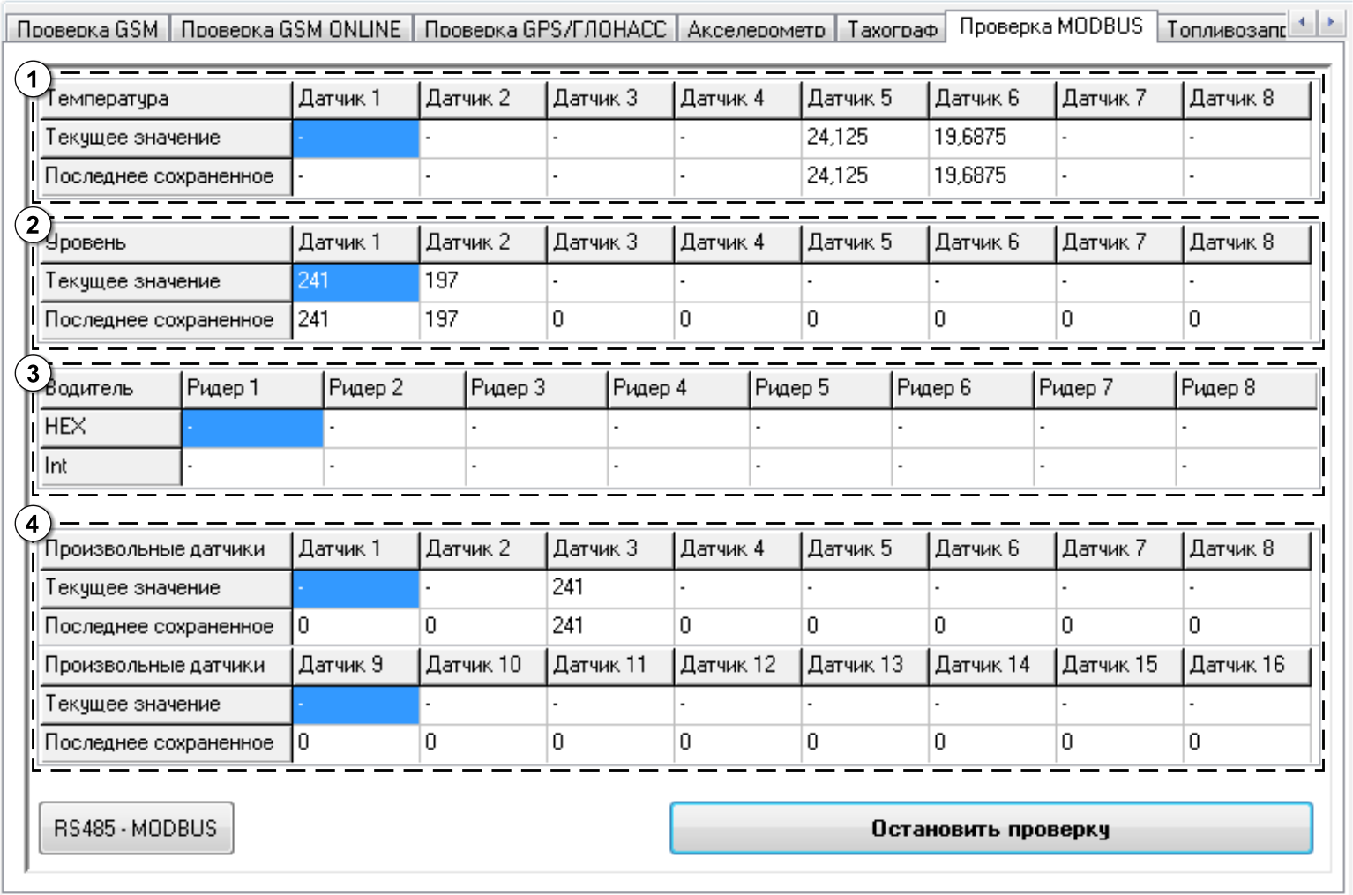Viewport: 1353px width, 895px height.
Task: Click Ридер 3 column header
Action: coord(536,388)
